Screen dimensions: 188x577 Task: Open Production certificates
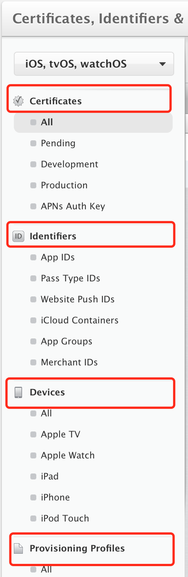click(x=64, y=185)
